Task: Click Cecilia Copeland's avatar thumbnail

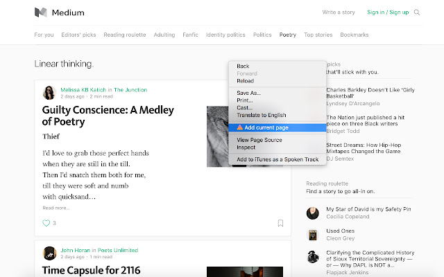Action: tap(313, 213)
